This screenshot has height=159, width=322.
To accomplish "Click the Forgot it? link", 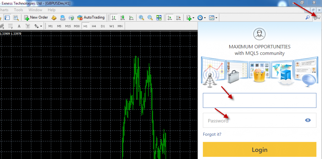I will pyautogui.click(x=212, y=134).
